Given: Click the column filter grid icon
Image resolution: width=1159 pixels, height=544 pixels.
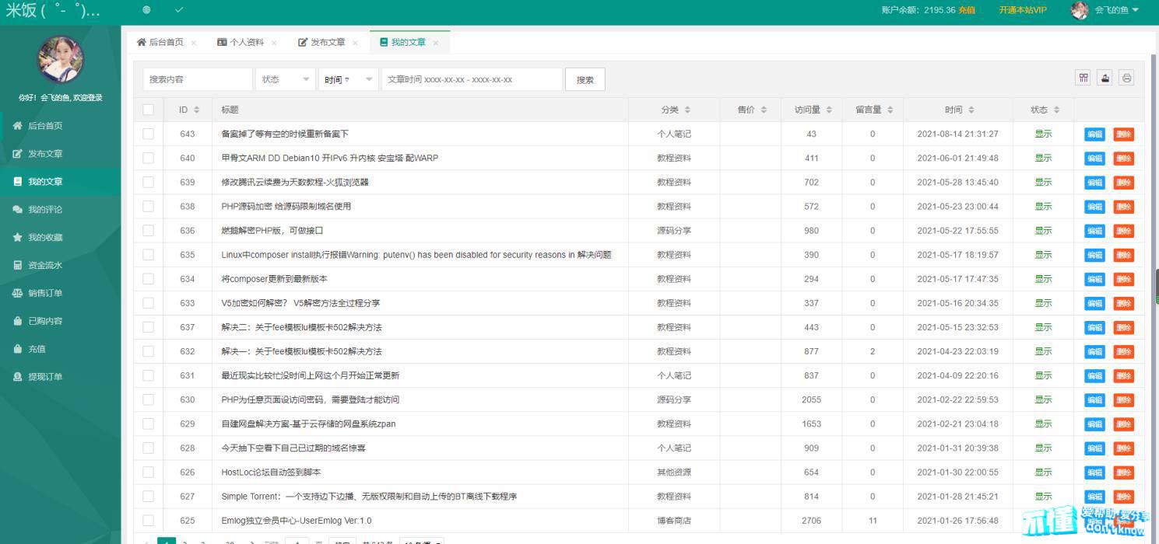Looking at the screenshot, I should tap(1083, 78).
